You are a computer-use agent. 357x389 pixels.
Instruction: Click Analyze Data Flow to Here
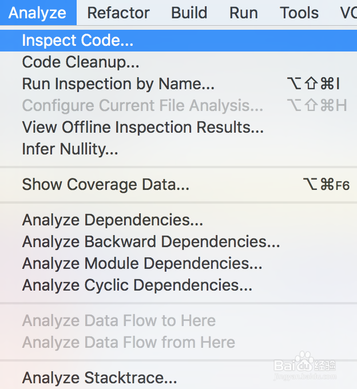click(119, 321)
